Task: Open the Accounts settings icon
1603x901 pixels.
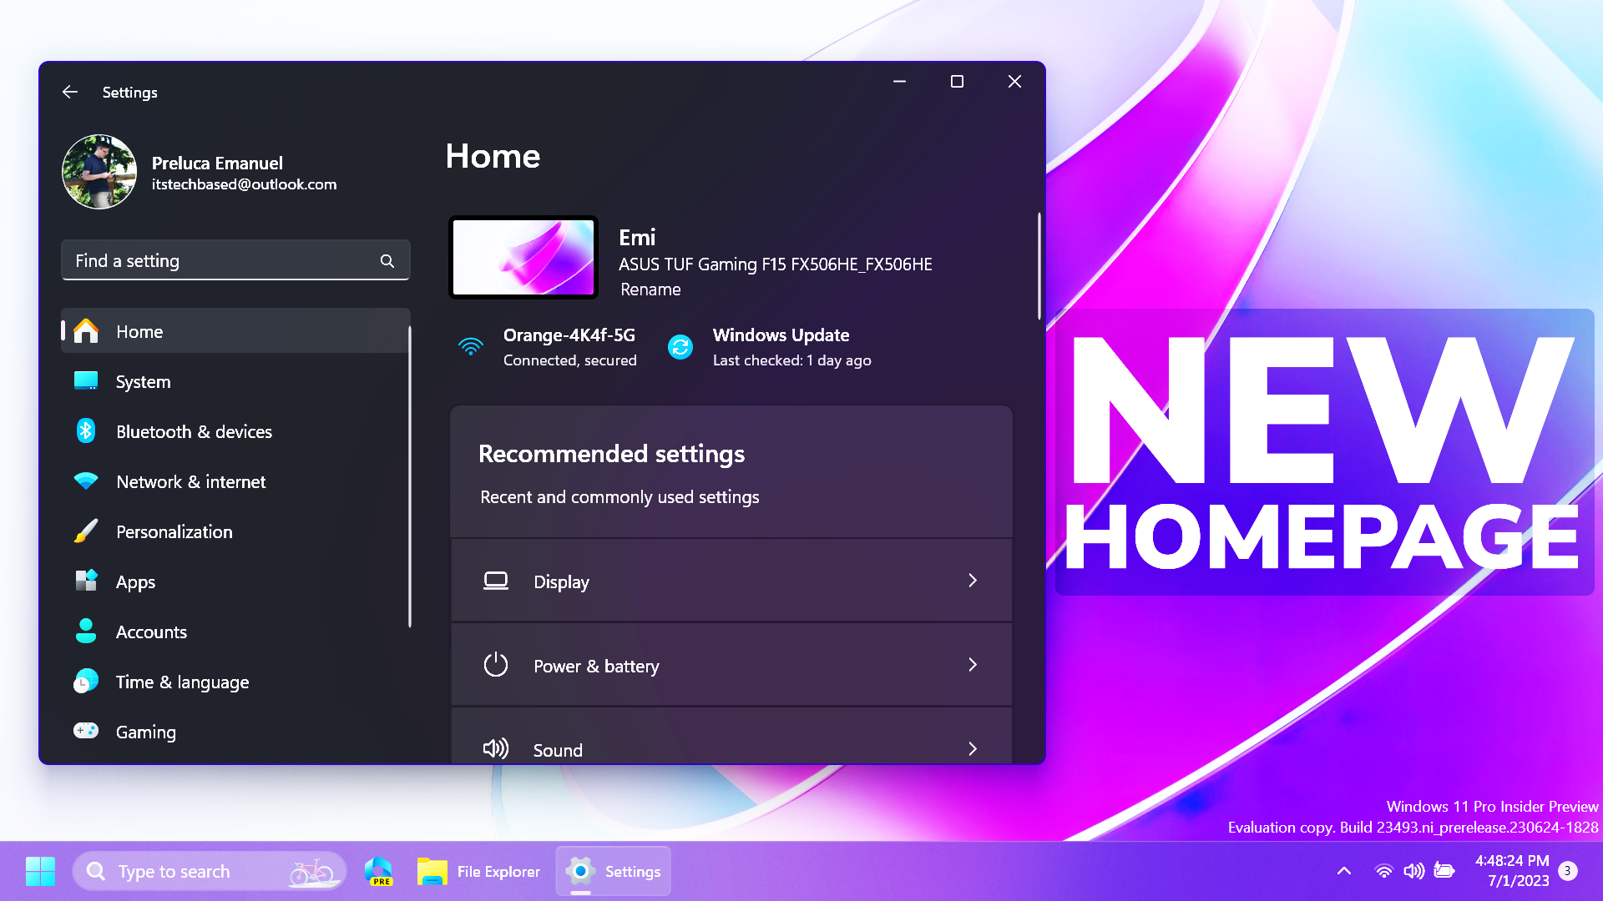Action: (88, 632)
